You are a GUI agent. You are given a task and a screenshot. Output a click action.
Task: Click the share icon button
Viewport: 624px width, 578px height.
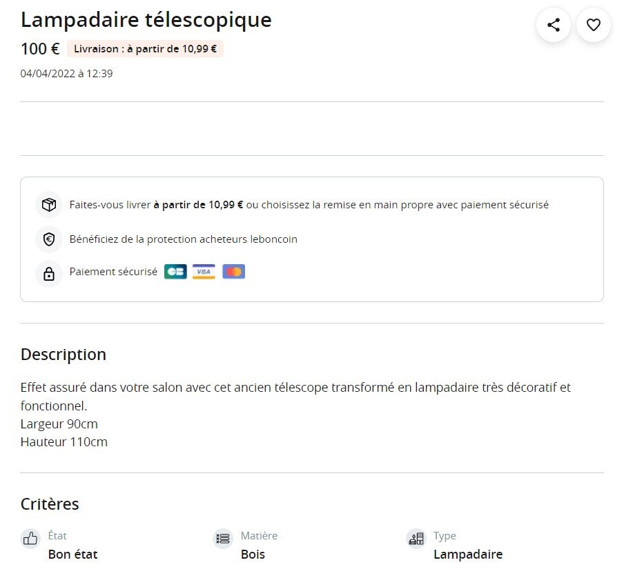pyautogui.click(x=553, y=26)
